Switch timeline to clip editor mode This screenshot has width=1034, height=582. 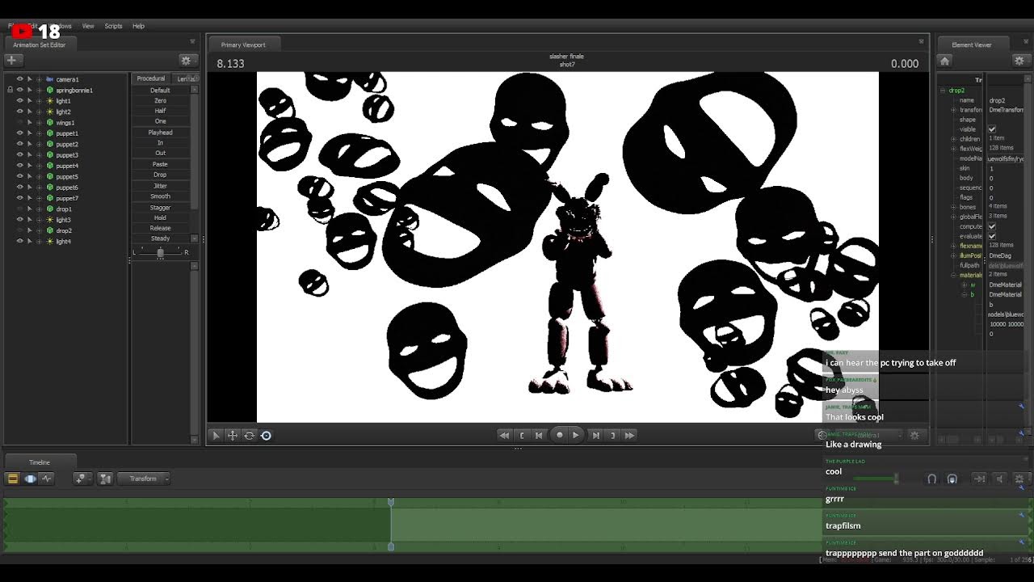tap(13, 479)
